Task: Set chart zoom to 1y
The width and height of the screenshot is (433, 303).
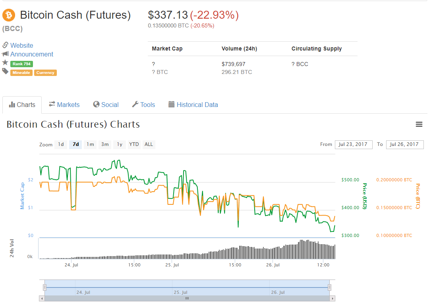Action: (119, 144)
